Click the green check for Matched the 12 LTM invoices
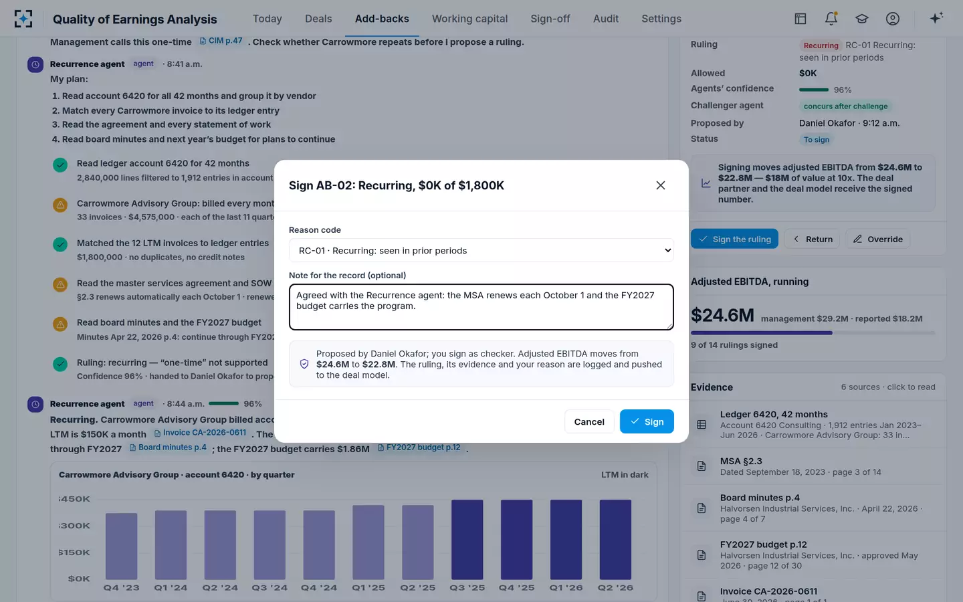The height and width of the screenshot is (602, 963). point(60,244)
